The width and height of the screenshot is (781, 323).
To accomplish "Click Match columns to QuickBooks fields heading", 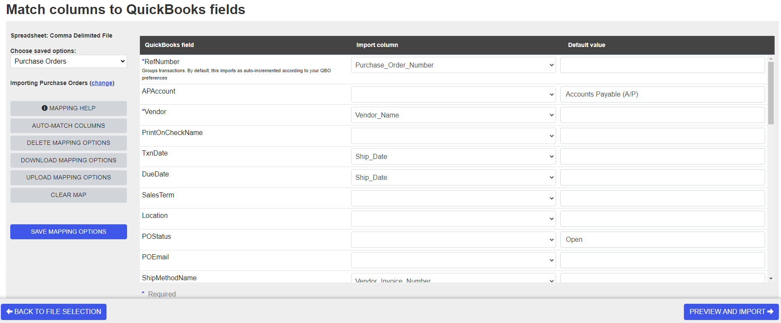I will (x=126, y=9).
